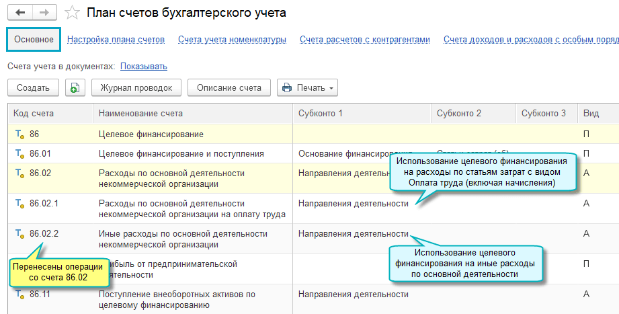Switch to the Основное tab

(34, 40)
